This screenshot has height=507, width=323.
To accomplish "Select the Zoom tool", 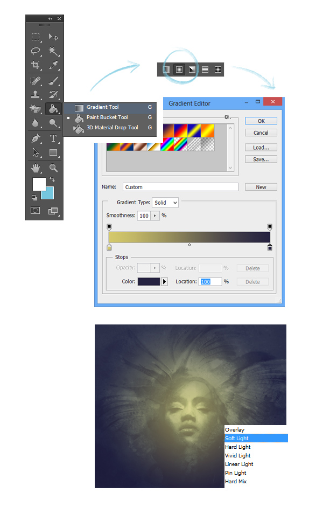I will point(53,168).
